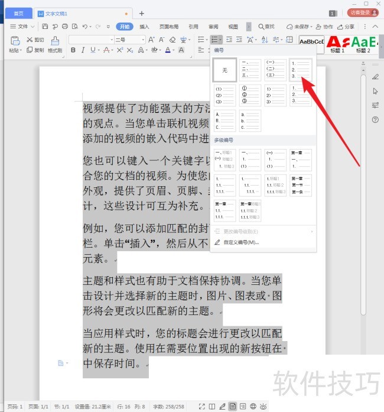Image resolution: width=384 pixels, height=412 pixels.
Task: Decrease font size with A- icon
Action: [161, 40]
